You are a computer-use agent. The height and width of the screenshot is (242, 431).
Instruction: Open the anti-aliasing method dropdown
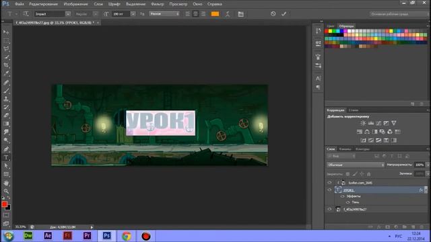coord(164,13)
